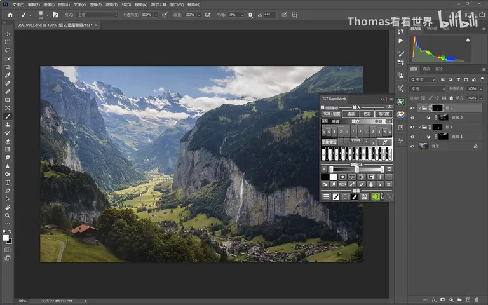Screen dimensions: 488x305
Task: Go to Home screen via house icon
Action: tap(10, 15)
